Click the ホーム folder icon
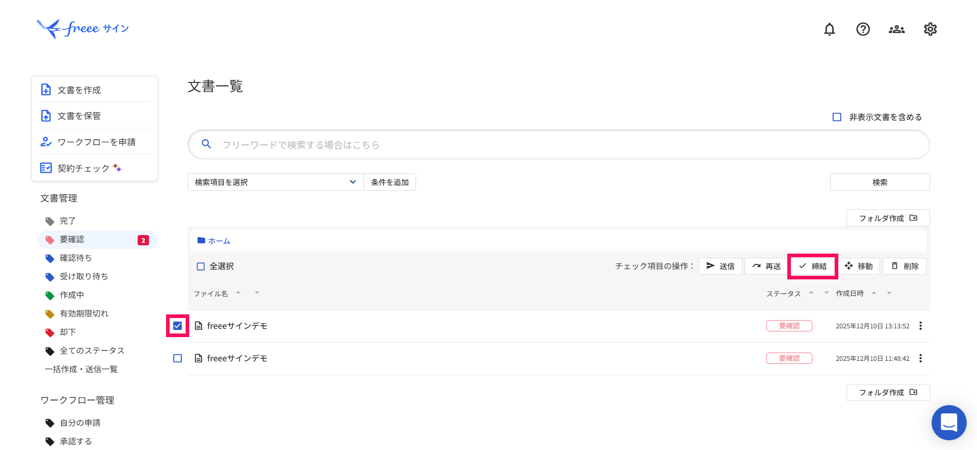The height and width of the screenshot is (450, 977). coord(202,241)
